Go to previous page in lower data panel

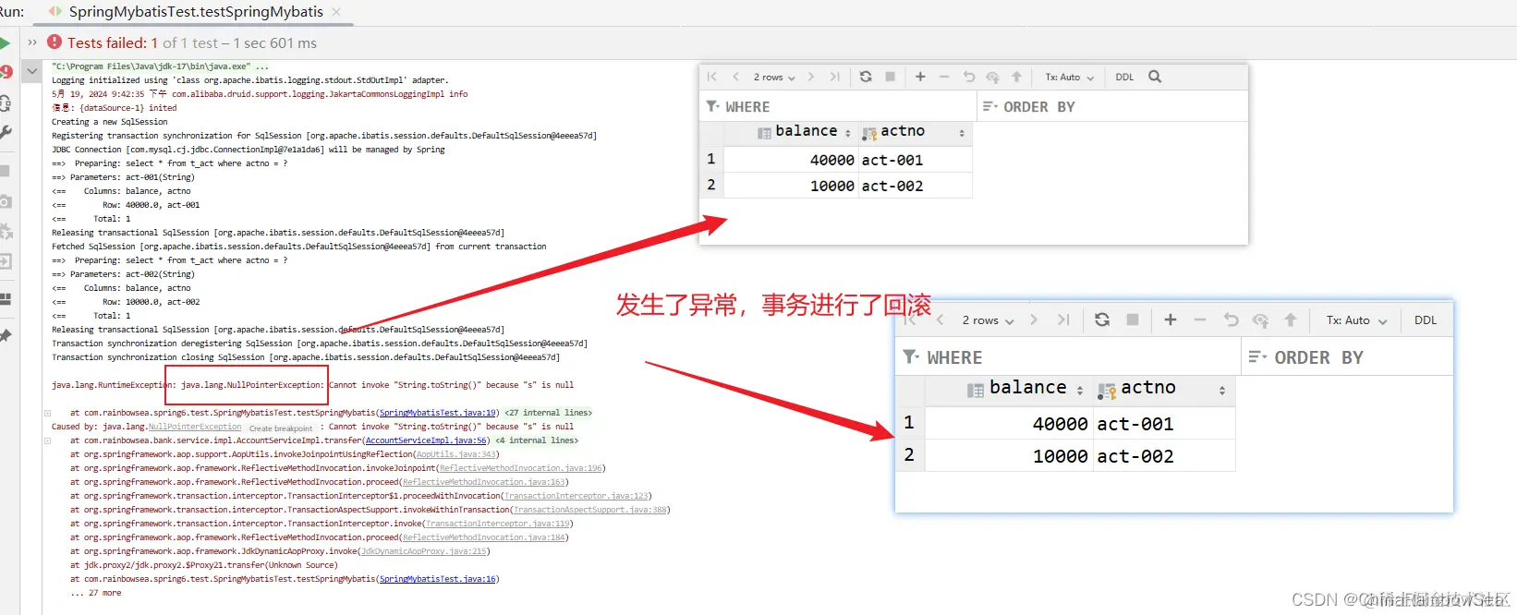click(941, 320)
